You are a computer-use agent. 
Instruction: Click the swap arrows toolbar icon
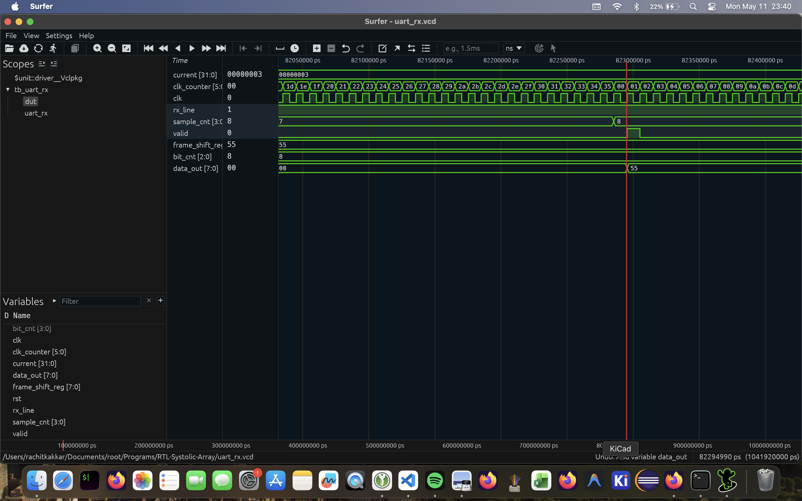coord(411,48)
